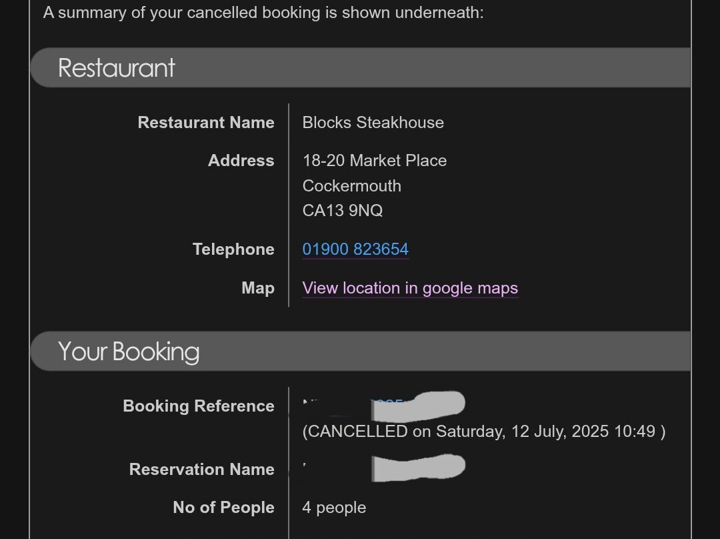Click the Your Booking section header

point(129,352)
